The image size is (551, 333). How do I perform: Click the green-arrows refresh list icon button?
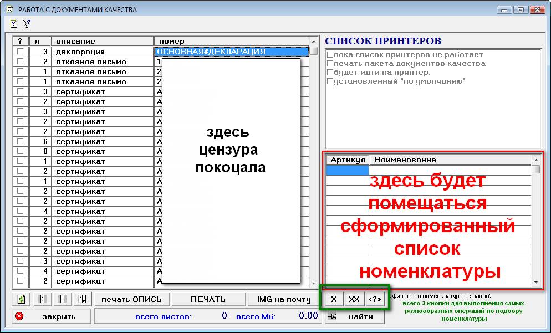[x=21, y=299]
